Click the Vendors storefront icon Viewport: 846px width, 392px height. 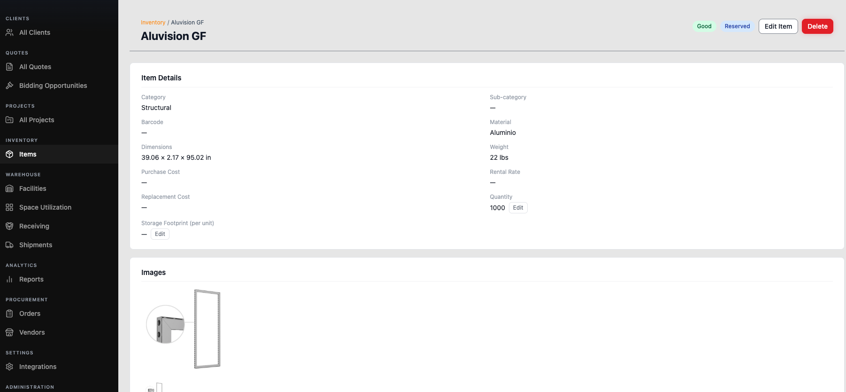tap(9, 332)
